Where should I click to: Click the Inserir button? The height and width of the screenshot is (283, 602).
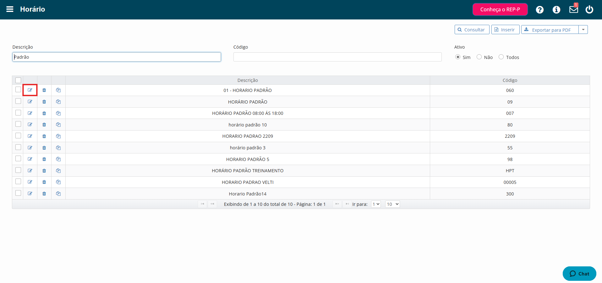[x=505, y=29]
